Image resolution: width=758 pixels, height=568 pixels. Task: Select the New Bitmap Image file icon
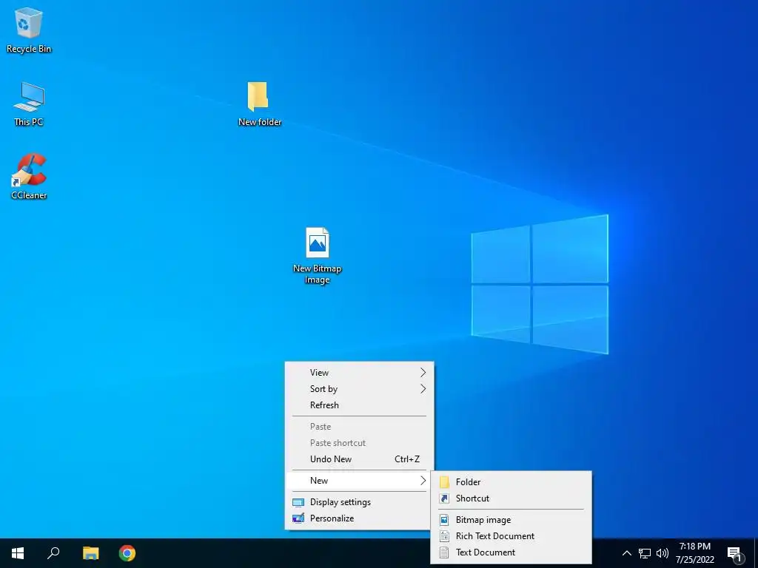click(317, 255)
